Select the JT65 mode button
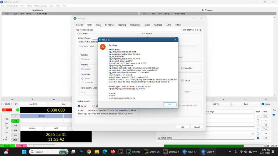278x156 pixels. [x=15, y=140]
